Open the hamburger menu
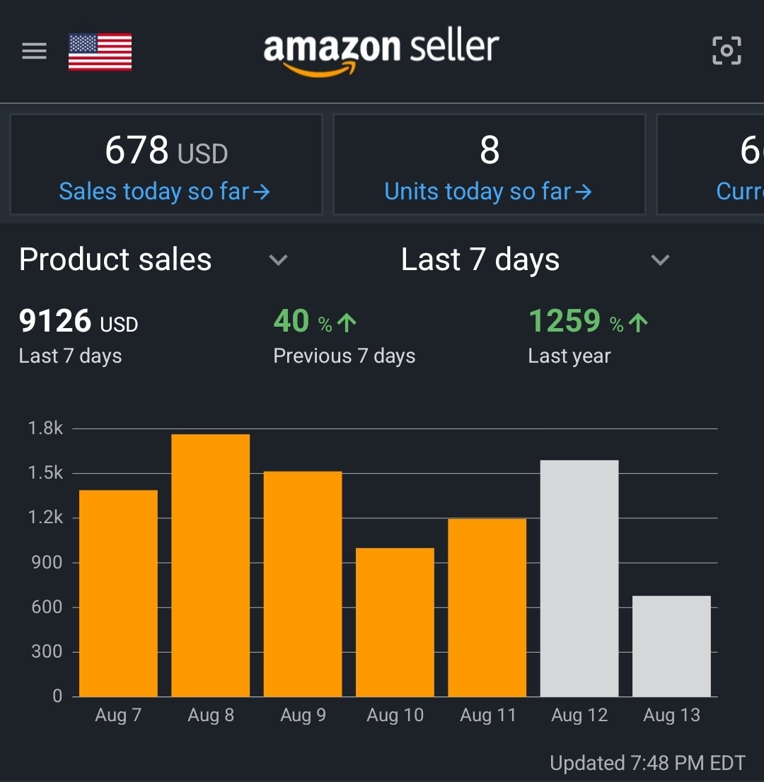Image resolution: width=764 pixels, height=782 pixels. pos(35,51)
